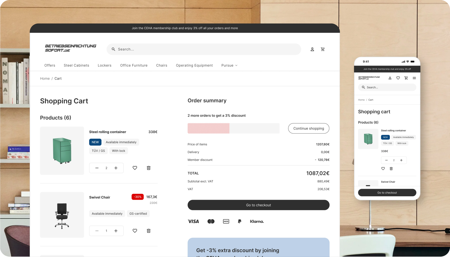The image size is (450, 257).
Task: Open wishlist heart in mobile preview header
Action: pyautogui.click(x=398, y=78)
